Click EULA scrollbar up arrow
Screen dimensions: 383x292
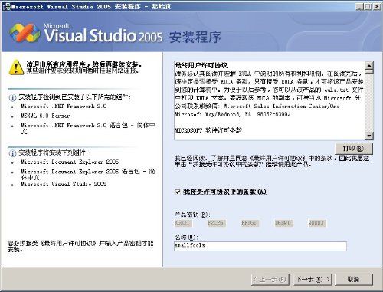click(x=369, y=65)
